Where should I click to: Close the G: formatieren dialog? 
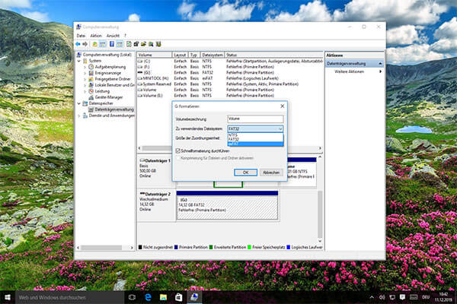282,106
